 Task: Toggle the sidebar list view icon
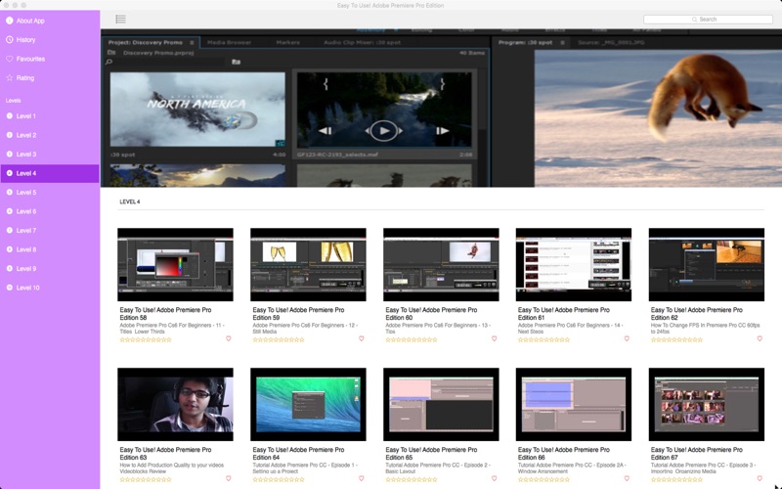click(120, 19)
